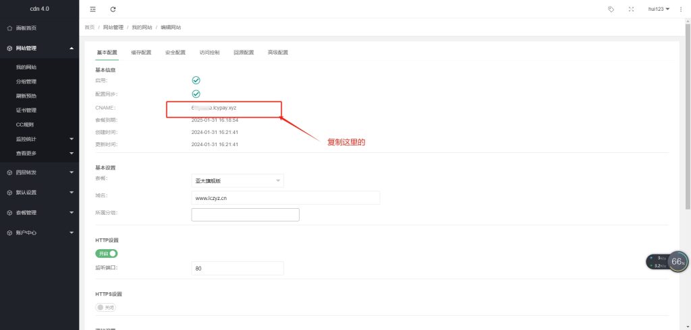Turn off the HTTP 开启 switch
The height and width of the screenshot is (330, 691).
(107, 254)
